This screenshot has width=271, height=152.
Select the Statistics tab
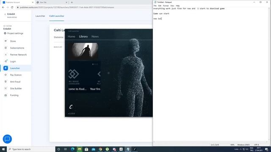click(x=58, y=37)
